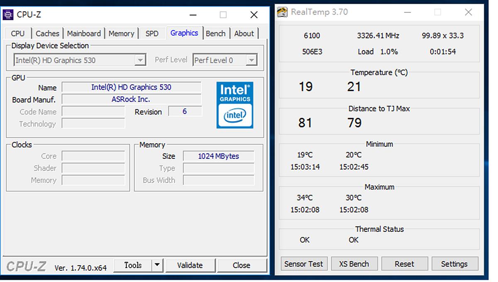Screen dimensions: 498x282
Task: Click the 506E3 CPUID text
Action: [x=312, y=52]
